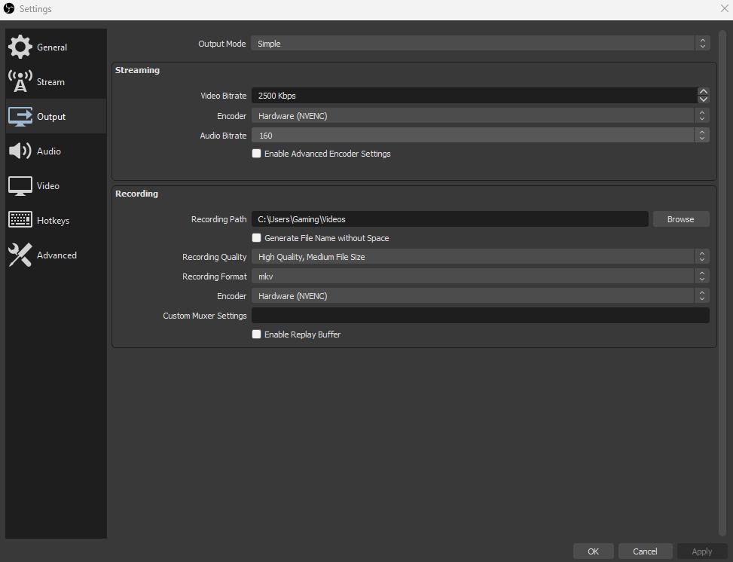Browse for a recording folder

pyautogui.click(x=681, y=218)
